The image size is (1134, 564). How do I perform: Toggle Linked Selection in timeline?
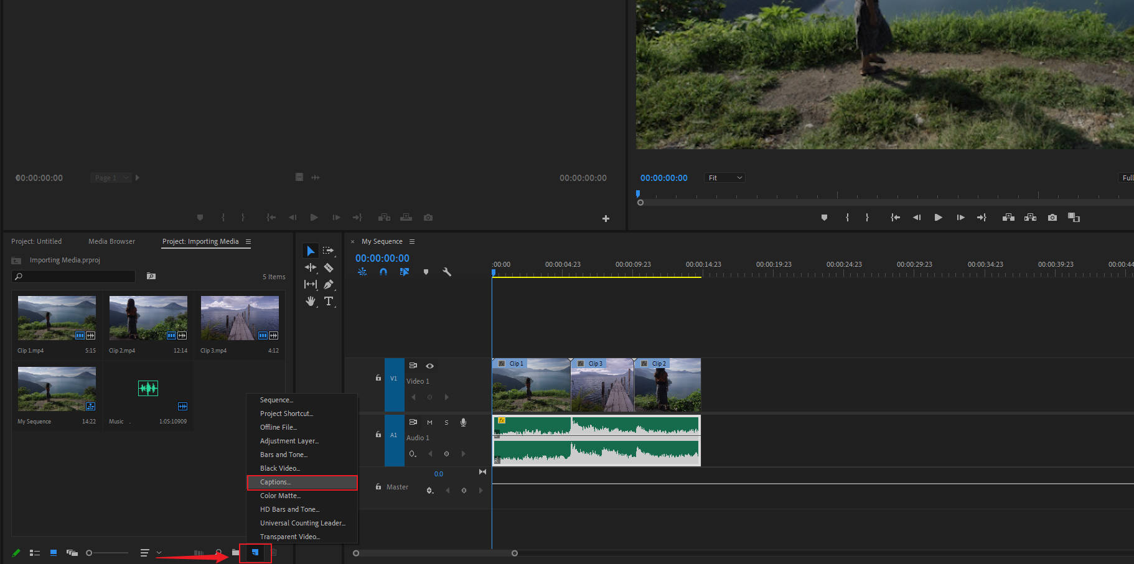pos(405,272)
